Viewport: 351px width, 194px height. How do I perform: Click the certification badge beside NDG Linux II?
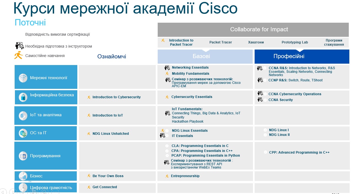click(x=265, y=135)
